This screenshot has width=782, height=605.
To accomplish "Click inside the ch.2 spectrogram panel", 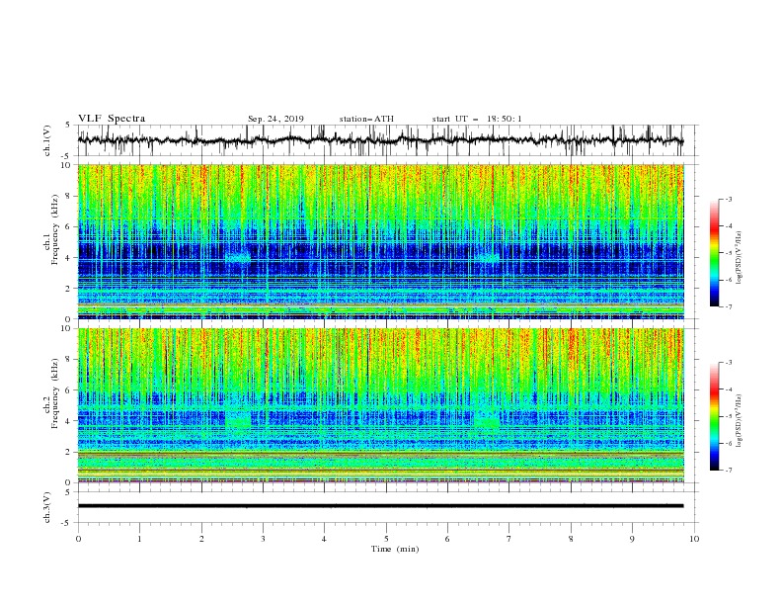I will (x=380, y=405).
